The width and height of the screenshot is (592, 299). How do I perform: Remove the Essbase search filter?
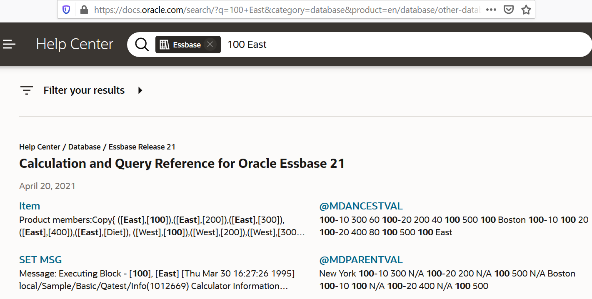pos(210,44)
